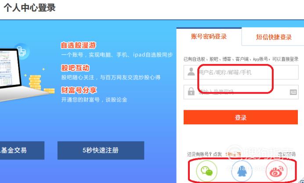
Task: Click the 自选股漫游 heading
Action: point(78,46)
